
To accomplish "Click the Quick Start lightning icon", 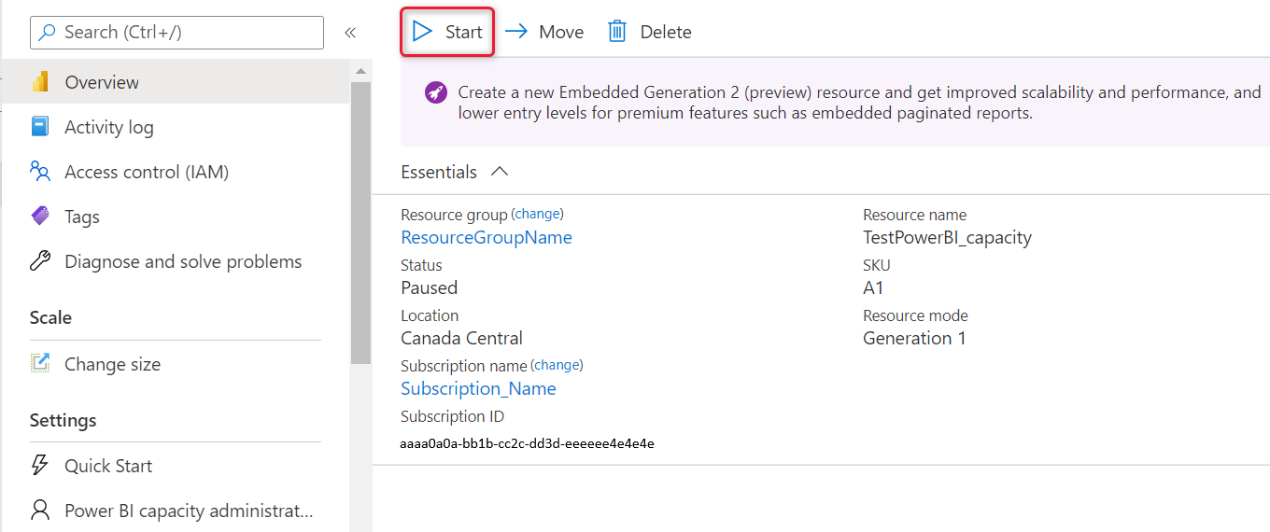I will point(40,466).
